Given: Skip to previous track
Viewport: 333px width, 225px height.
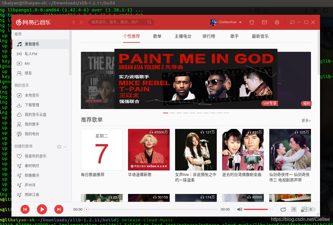Looking at the screenshot, I should (25, 209).
